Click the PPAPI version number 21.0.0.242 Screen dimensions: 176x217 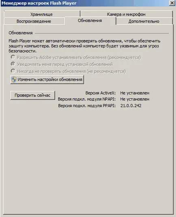(x=131, y=105)
